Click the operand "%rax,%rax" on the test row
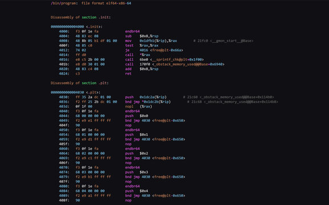 click(149, 46)
